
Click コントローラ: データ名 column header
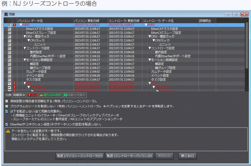point(170,21)
